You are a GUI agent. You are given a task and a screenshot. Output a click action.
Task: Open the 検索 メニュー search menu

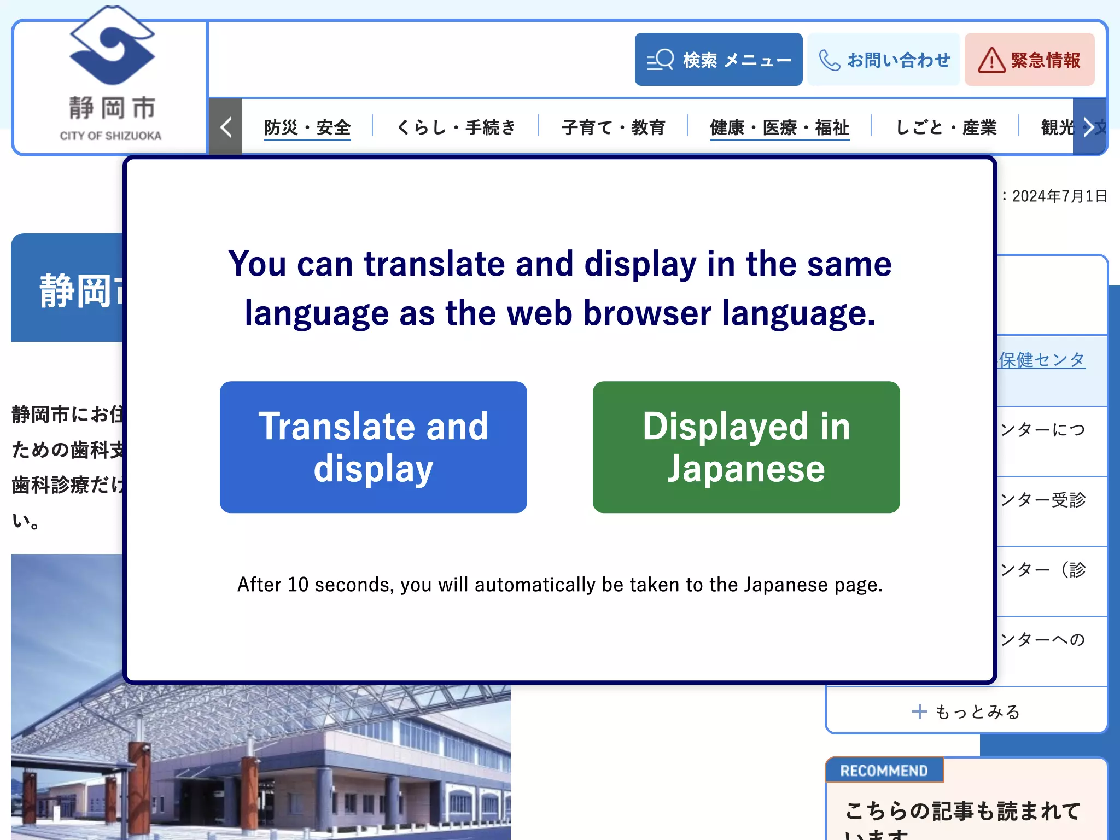coord(719,60)
